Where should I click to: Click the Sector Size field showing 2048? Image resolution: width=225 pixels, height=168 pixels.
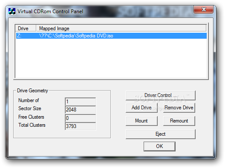pos(81,110)
